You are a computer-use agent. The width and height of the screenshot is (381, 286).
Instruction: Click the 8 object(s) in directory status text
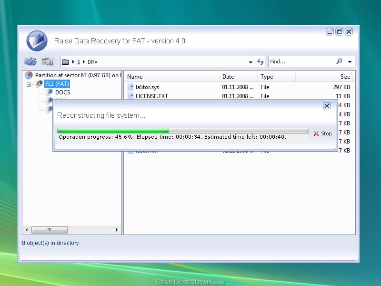tap(51, 243)
